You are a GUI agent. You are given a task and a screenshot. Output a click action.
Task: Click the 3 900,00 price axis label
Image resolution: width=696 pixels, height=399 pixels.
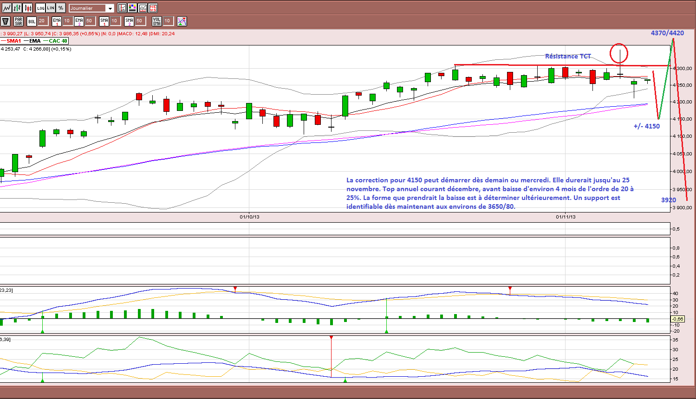pos(683,207)
